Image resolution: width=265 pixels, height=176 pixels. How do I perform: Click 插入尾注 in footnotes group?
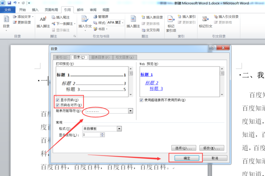61,17
